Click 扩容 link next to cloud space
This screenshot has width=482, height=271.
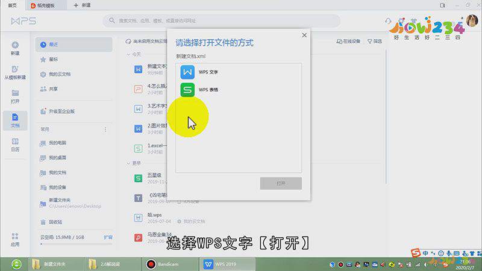[108, 237]
